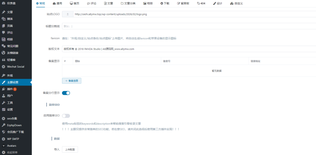316x155 pixels.
Task: Open the 留言板 tab
Action: coord(183,3)
